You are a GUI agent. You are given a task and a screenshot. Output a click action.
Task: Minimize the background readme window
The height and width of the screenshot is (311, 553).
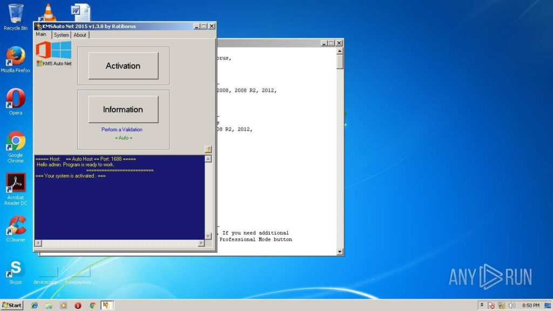tap(324, 43)
